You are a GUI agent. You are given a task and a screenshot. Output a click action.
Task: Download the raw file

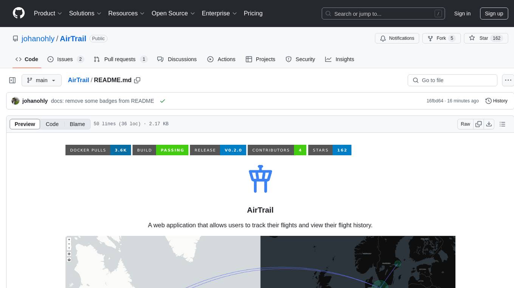tap(489, 124)
